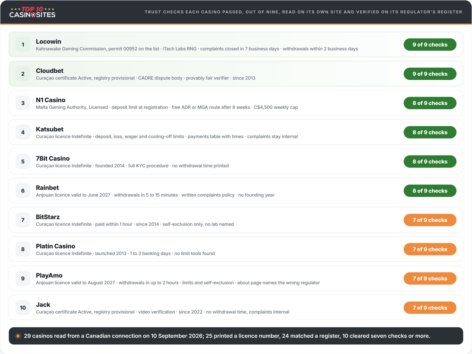The height and width of the screenshot is (354, 472).
Task: Click the 'Malta Gaming Authority, Licensed' description
Action: [167, 107]
